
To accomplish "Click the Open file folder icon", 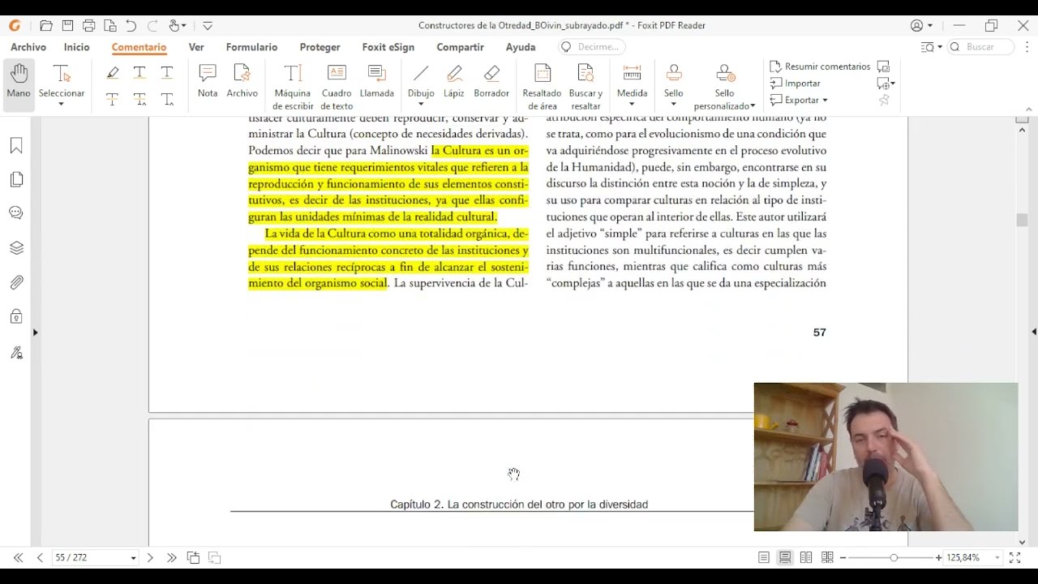I will pos(46,26).
